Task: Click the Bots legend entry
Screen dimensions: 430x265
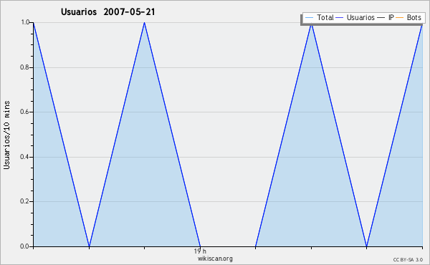Action: [x=408, y=17]
